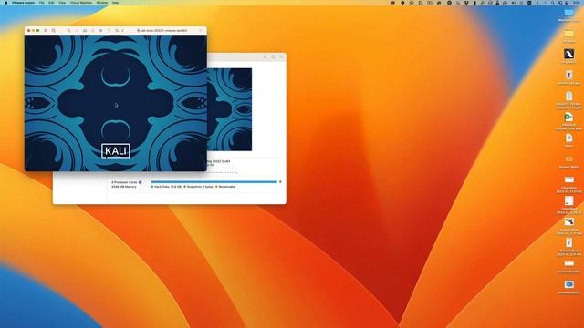Click the clock in the menu bar

[576, 3]
